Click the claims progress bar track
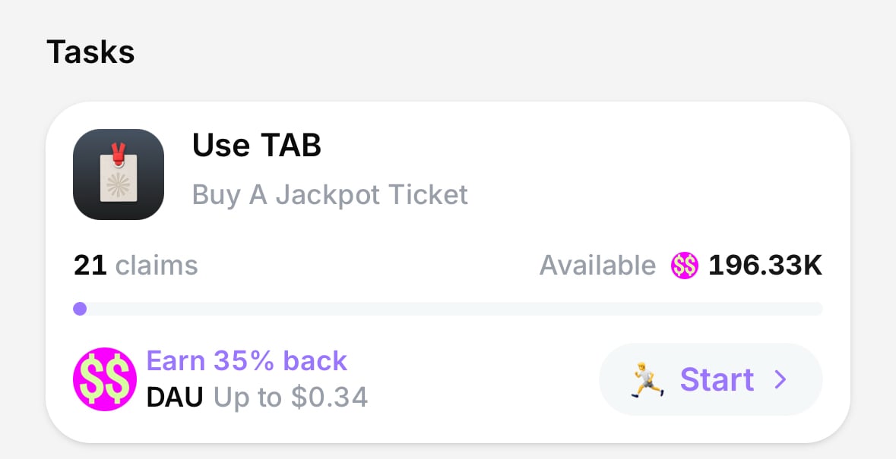 point(456,309)
